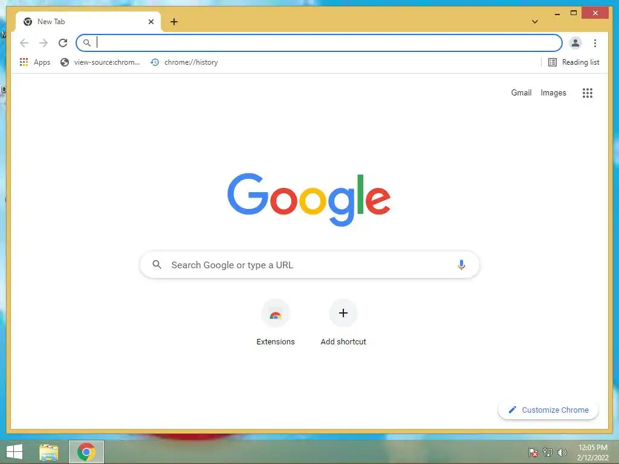Screen dimensions: 619x464
Task: Expand the tab search chevron
Action: pos(535,22)
